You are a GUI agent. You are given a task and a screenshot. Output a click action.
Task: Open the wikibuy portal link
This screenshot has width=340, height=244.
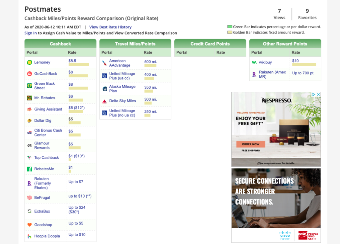[265, 62]
